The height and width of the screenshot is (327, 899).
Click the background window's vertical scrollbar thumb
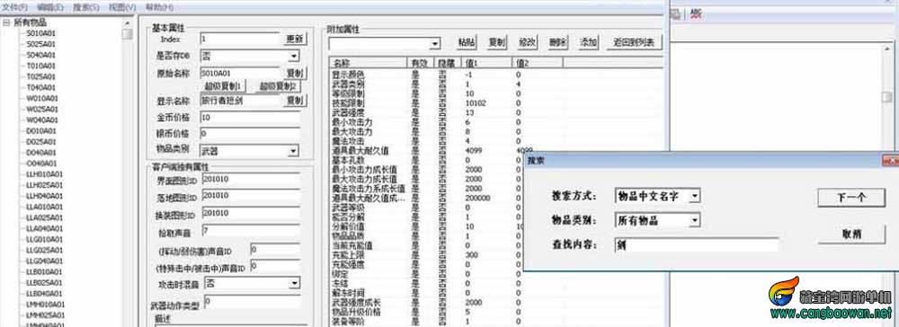tap(886, 97)
